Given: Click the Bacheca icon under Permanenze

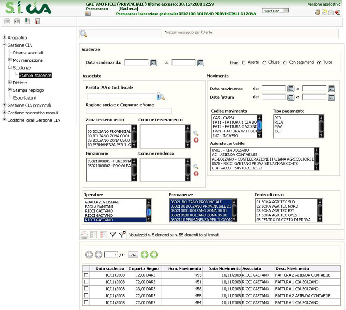Looking at the screenshot, I should click(88, 13).
